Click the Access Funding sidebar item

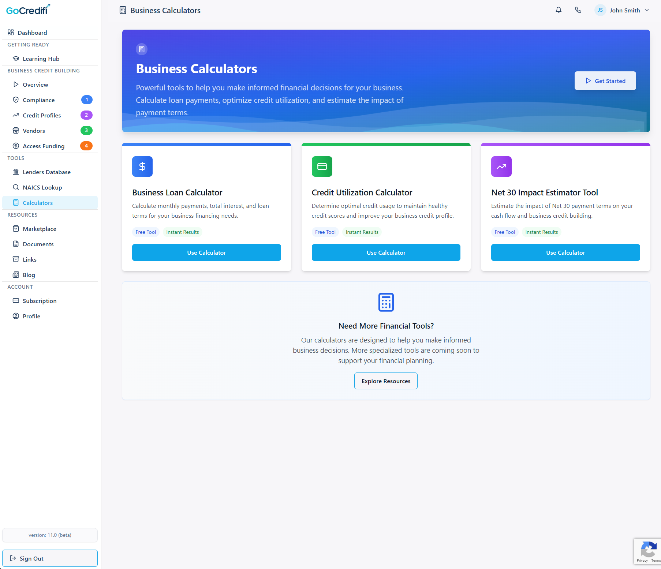coord(43,146)
